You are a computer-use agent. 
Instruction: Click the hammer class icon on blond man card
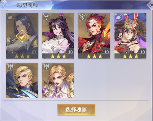click(10, 67)
